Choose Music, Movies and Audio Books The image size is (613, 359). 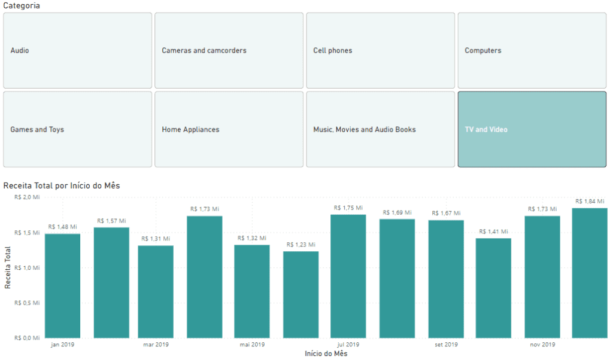tap(380, 129)
